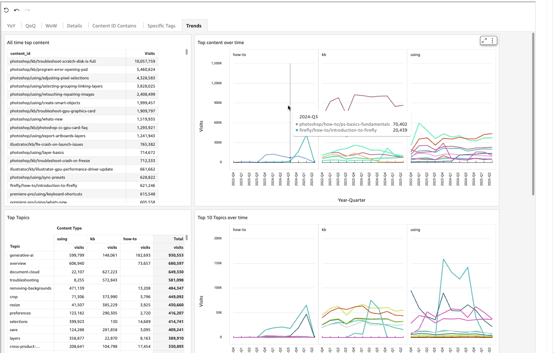Viewport: 554px width, 353px height.
Task: Select the generative-ai topic row
Action: (x=96, y=255)
